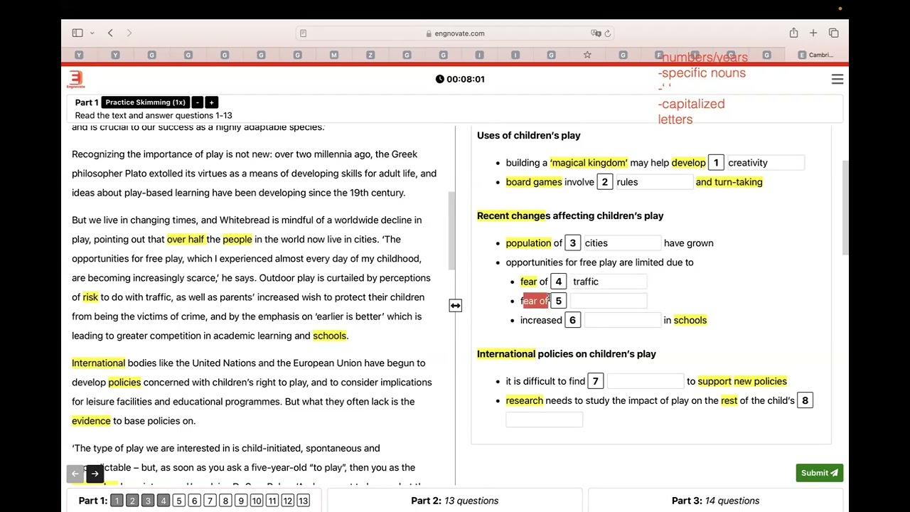Viewport: 910px width, 512px height.
Task: Switch to Part 3: 14 questions
Action: pos(717,501)
